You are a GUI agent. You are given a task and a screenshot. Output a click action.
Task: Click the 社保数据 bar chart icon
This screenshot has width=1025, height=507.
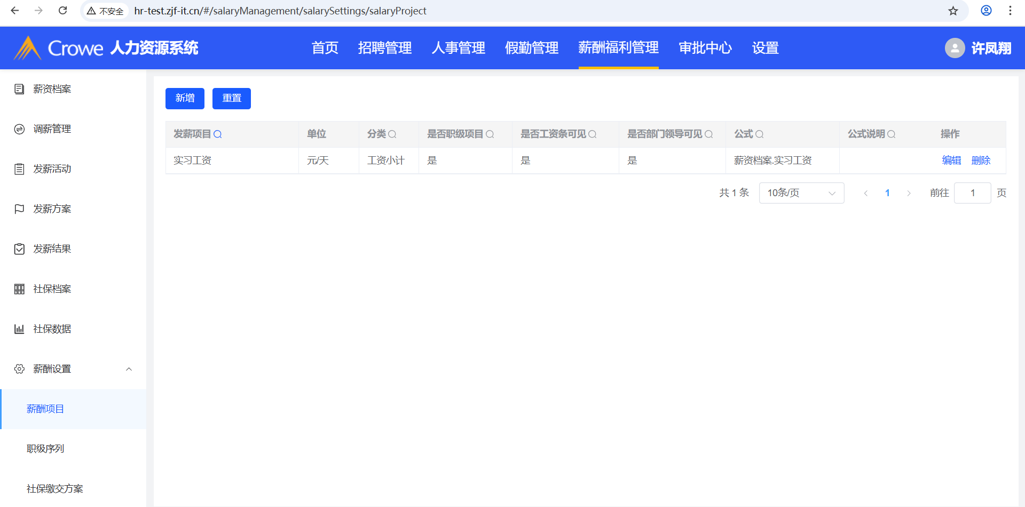19,329
